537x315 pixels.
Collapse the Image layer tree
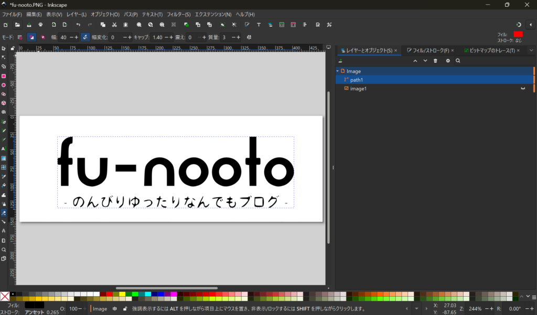(338, 71)
